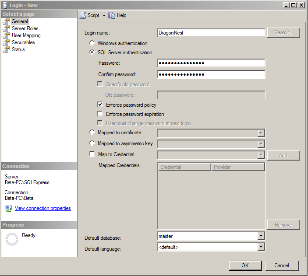Click the Status page icon
Image resolution: width=308 pixels, height=276 pixels.
(x=6, y=49)
